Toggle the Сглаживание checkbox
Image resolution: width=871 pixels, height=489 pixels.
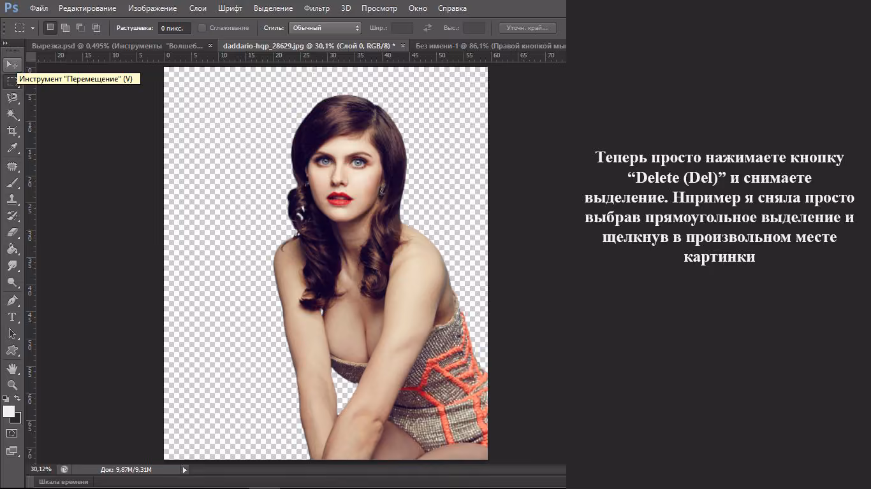coord(202,28)
